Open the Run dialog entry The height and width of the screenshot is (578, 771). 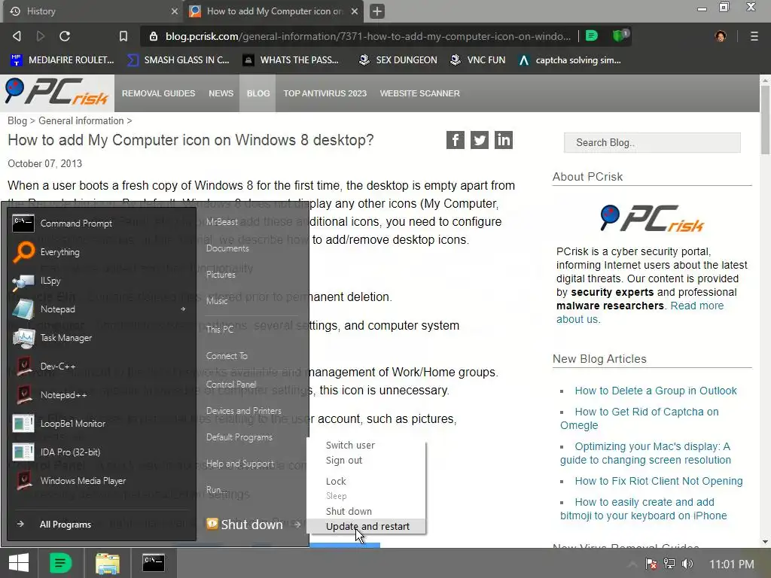(216, 490)
